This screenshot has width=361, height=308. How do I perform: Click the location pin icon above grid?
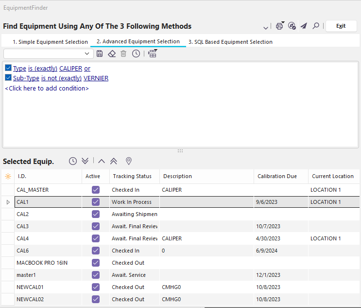click(x=129, y=161)
